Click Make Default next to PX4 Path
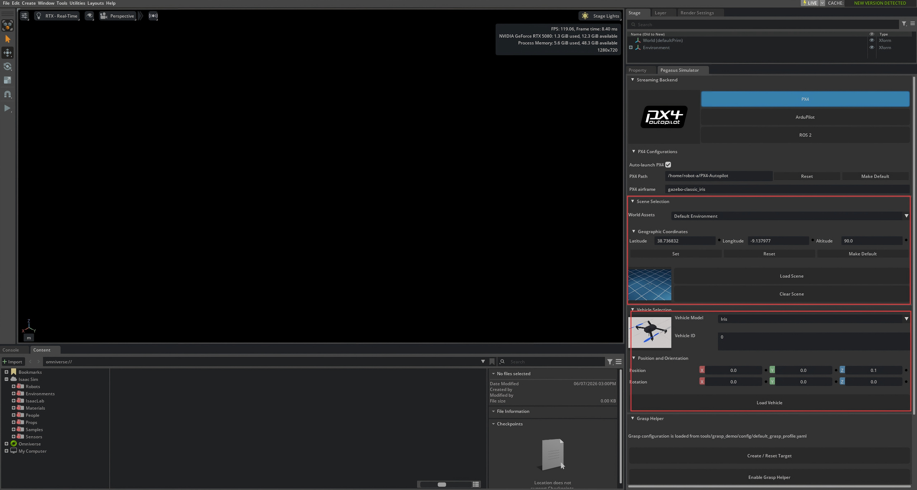Viewport: 917px width, 490px height. tap(875, 176)
